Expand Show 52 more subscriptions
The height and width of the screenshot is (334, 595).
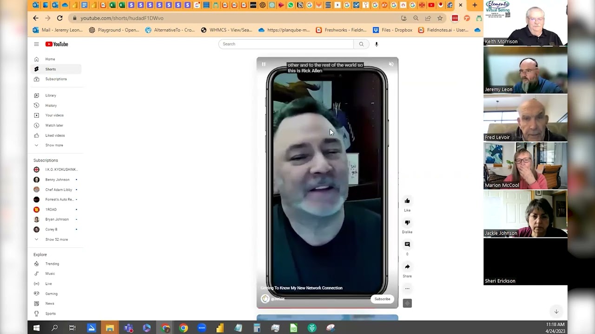coord(56,239)
